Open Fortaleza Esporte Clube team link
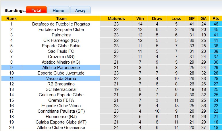The height and width of the screenshot is (131, 222). pyautogui.click(x=61, y=30)
